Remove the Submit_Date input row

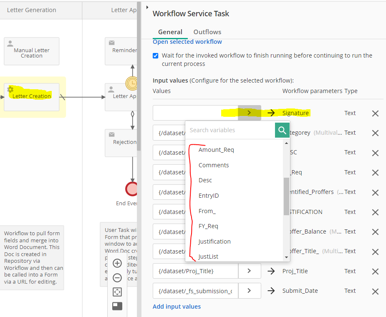[x=375, y=291]
